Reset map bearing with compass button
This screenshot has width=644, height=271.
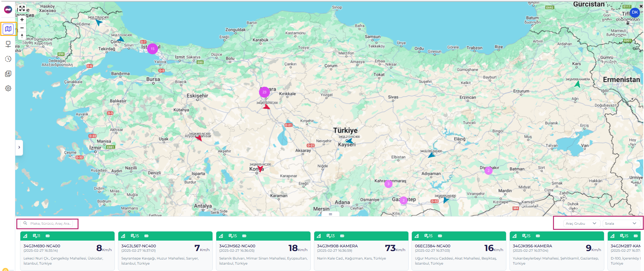point(22,35)
